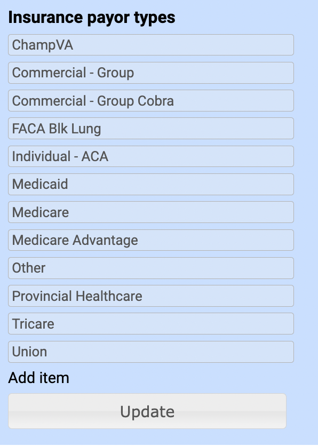The width and height of the screenshot is (318, 446).
Task: Click the Insurance payor types heading
Action: point(92,17)
